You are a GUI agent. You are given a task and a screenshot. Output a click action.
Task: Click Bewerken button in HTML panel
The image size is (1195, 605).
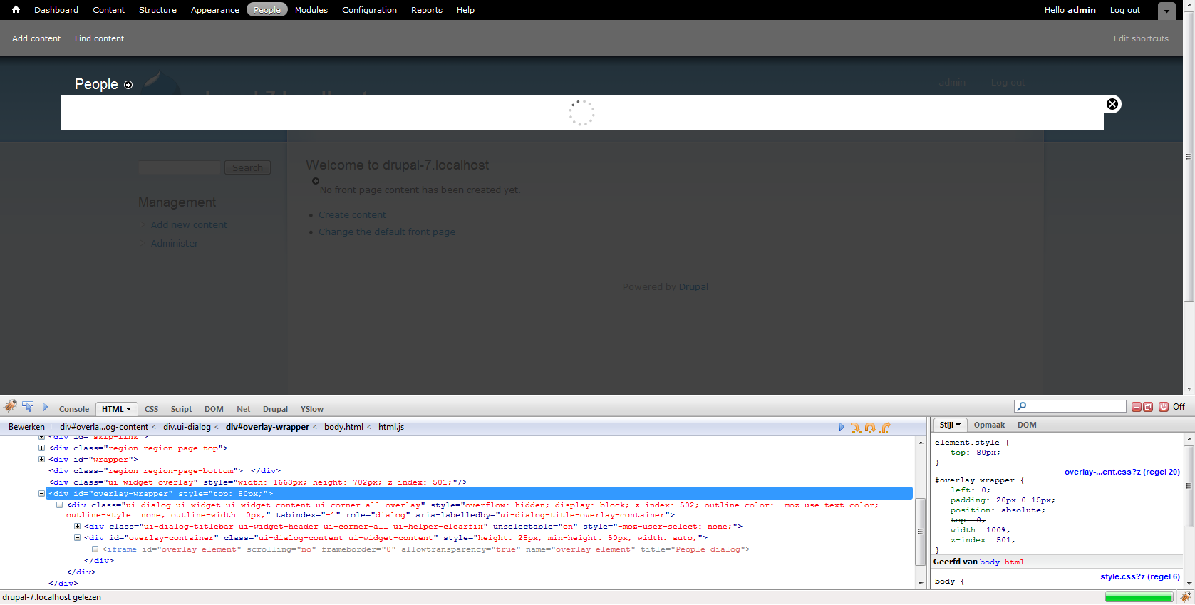tap(26, 427)
